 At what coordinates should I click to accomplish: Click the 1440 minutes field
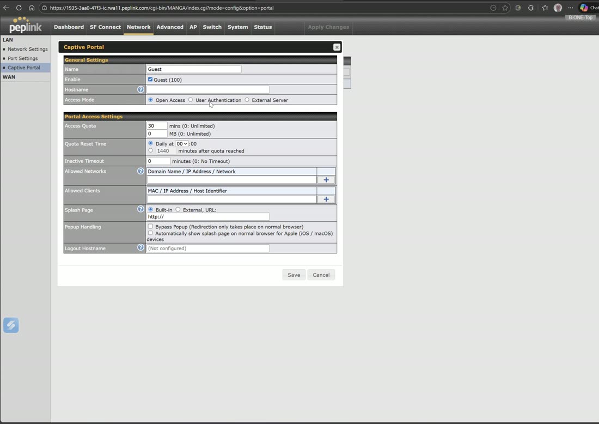[166, 151]
